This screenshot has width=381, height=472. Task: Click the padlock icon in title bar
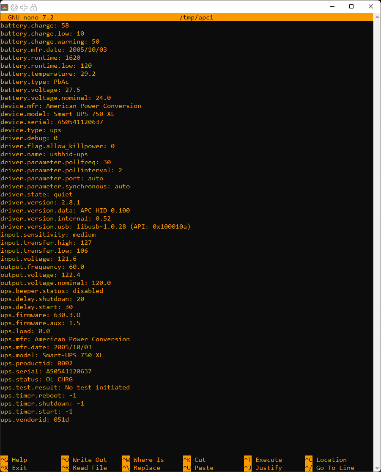[x=34, y=7]
